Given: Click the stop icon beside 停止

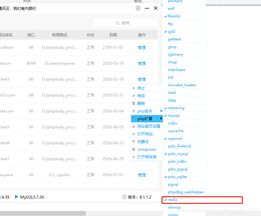Looking at the screenshot, I should click(x=134, y=88).
